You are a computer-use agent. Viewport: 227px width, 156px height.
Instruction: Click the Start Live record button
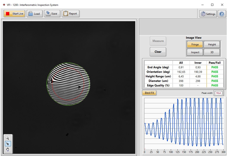[x=14, y=14]
